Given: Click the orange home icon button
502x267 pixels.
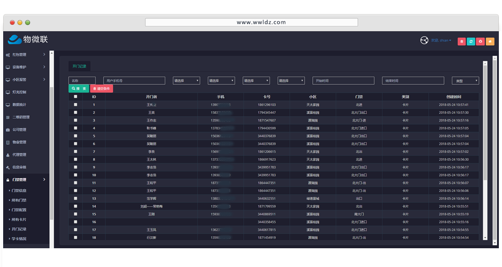Looking at the screenshot, I should 490,42.
